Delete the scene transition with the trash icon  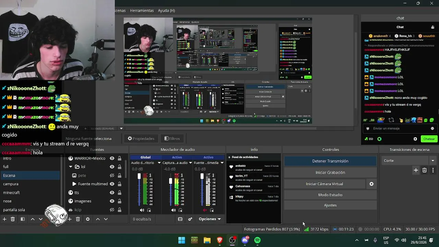(x=425, y=170)
